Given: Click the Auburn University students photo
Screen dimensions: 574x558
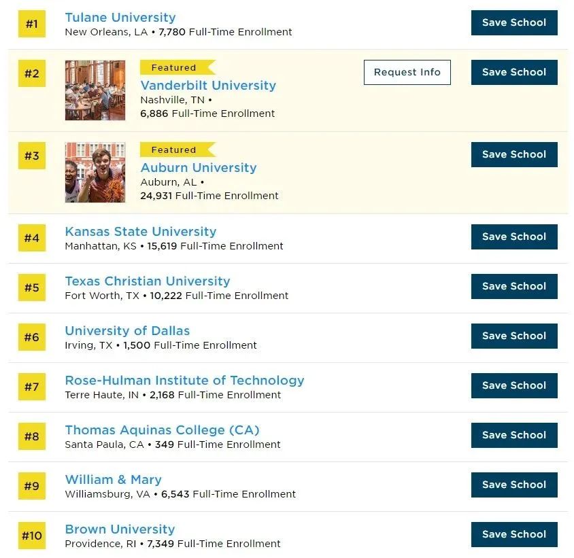Looking at the screenshot, I should (95, 173).
